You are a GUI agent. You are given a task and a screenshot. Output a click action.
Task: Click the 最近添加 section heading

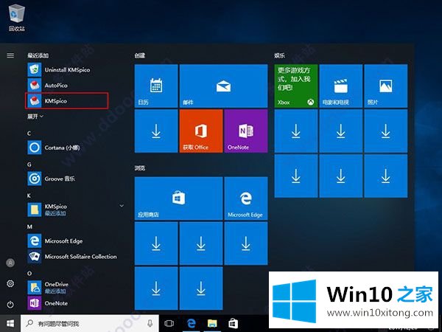pos(38,55)
